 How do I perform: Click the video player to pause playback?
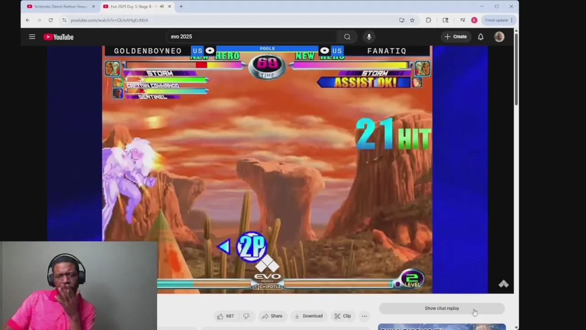click(267, 170)
